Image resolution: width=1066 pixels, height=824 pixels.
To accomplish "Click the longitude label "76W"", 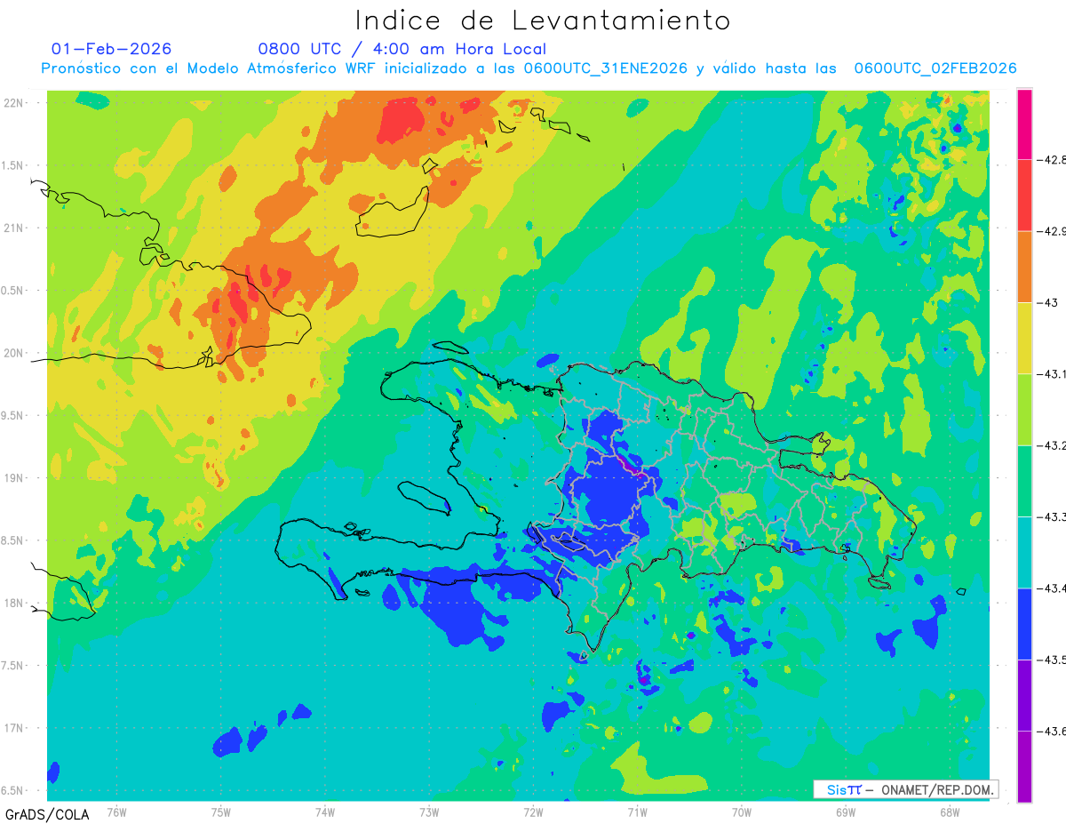I will [x=116, y=811].
